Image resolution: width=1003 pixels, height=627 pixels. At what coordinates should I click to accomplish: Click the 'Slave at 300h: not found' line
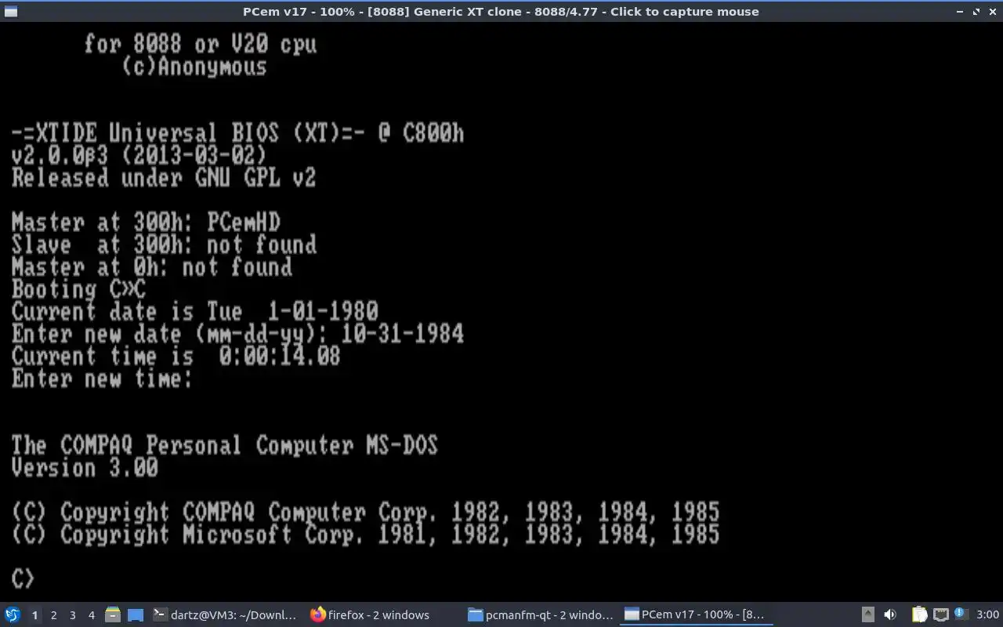click(164, 245)
